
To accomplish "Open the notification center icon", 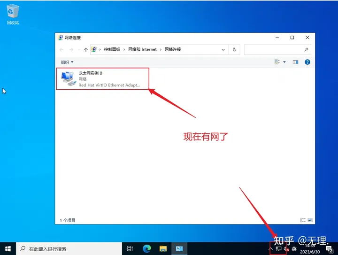I will pos(330,249).
